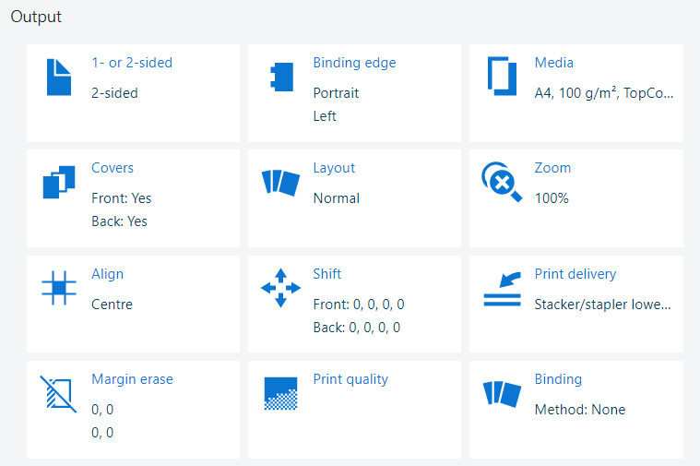Click the Align Centre value text
700x466 pixels.
[x=113, y=304]
